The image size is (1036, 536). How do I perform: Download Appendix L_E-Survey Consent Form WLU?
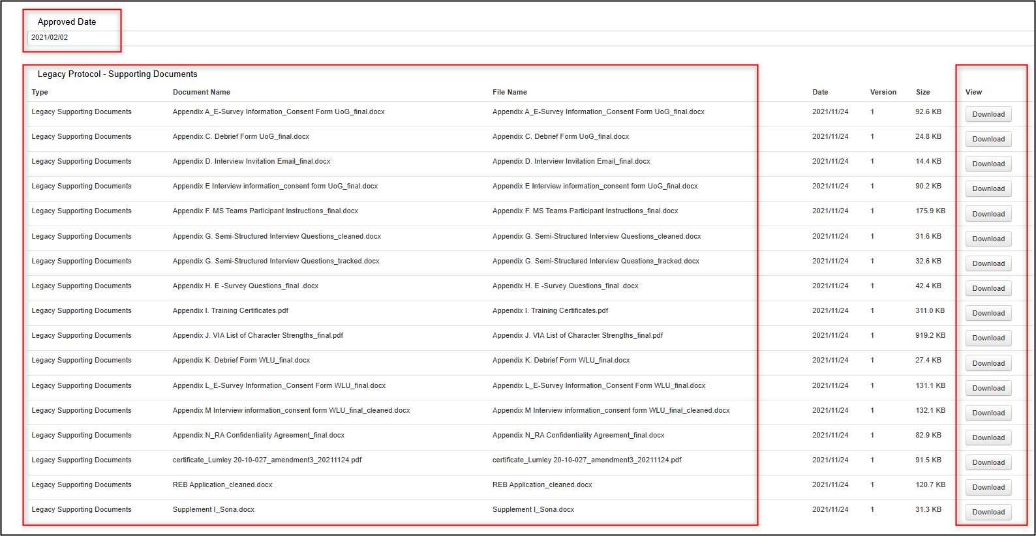988,388
